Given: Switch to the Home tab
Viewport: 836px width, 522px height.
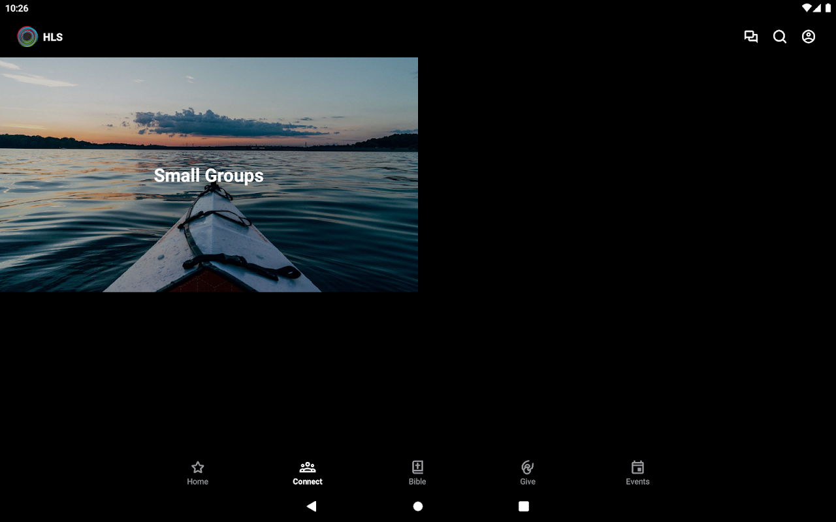Looking at the screenshot, I should click(198, 474).
